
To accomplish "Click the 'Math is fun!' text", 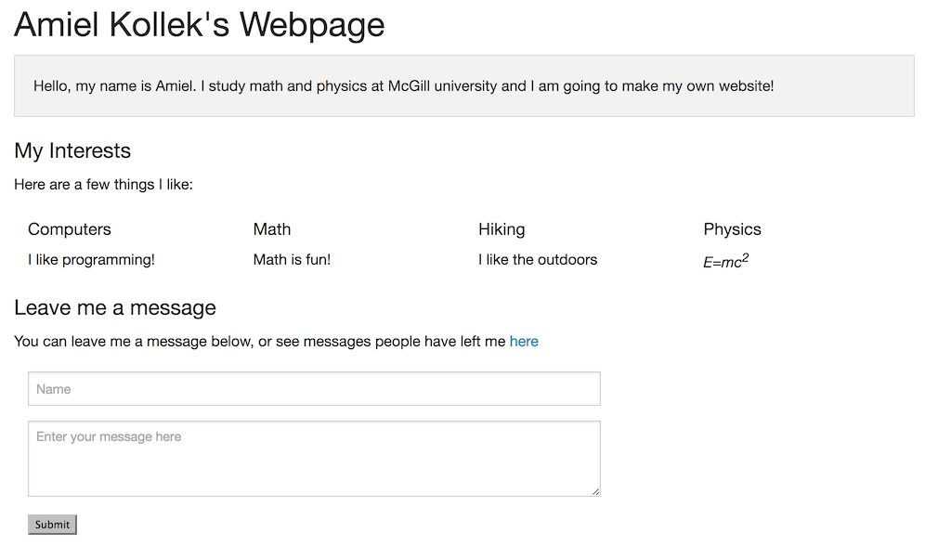I will 292,260.
